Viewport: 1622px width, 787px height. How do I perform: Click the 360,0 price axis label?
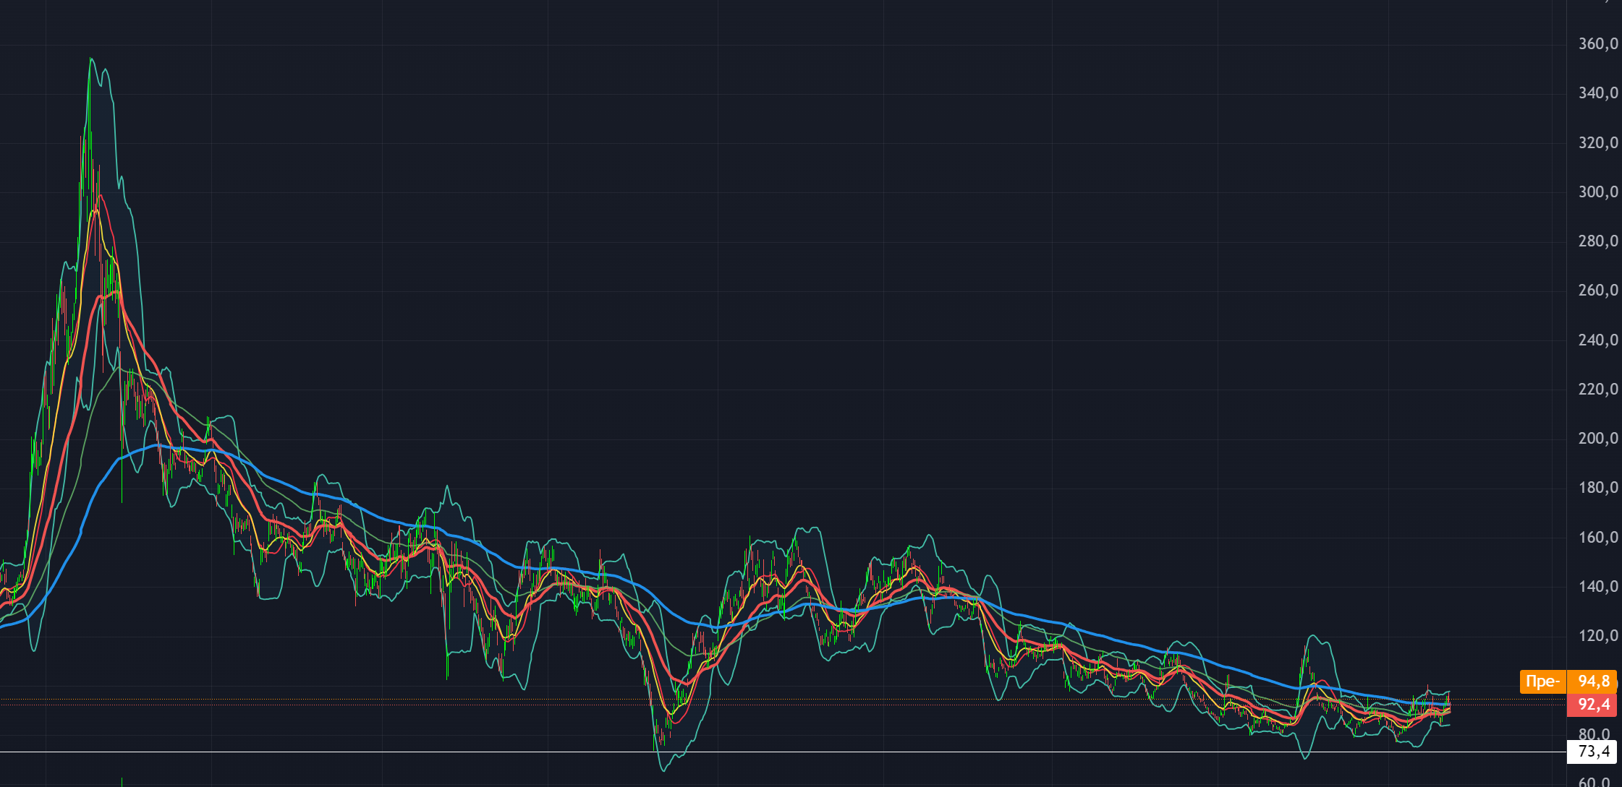(1598, 44)
